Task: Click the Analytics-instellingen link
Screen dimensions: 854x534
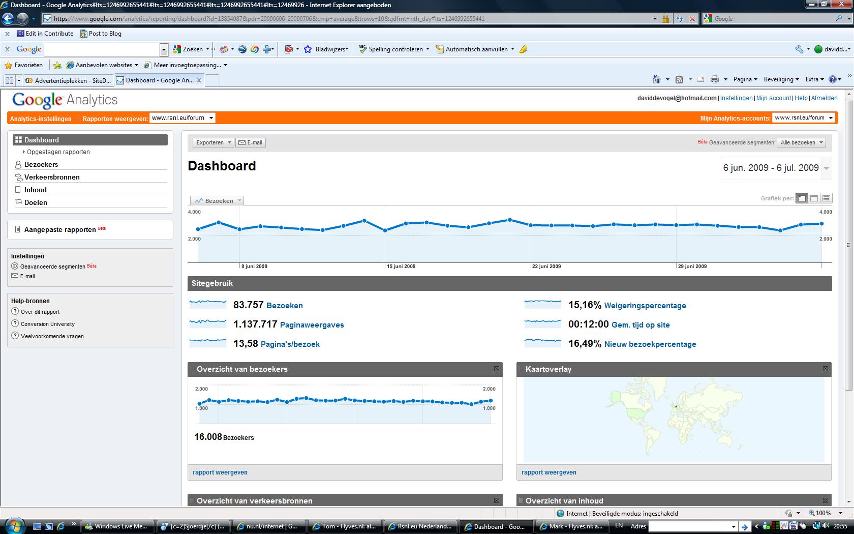Action: point(41,118)
